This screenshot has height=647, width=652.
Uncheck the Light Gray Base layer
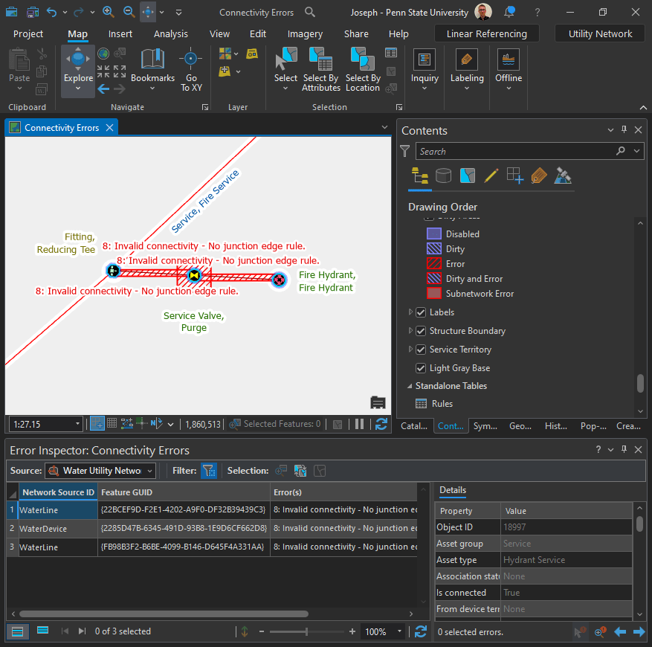pos(421,368)
